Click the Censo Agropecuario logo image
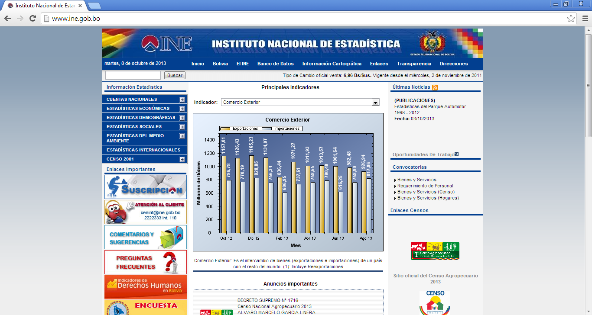The height and width of the screenshot is (315, 592). coord(435,251)
